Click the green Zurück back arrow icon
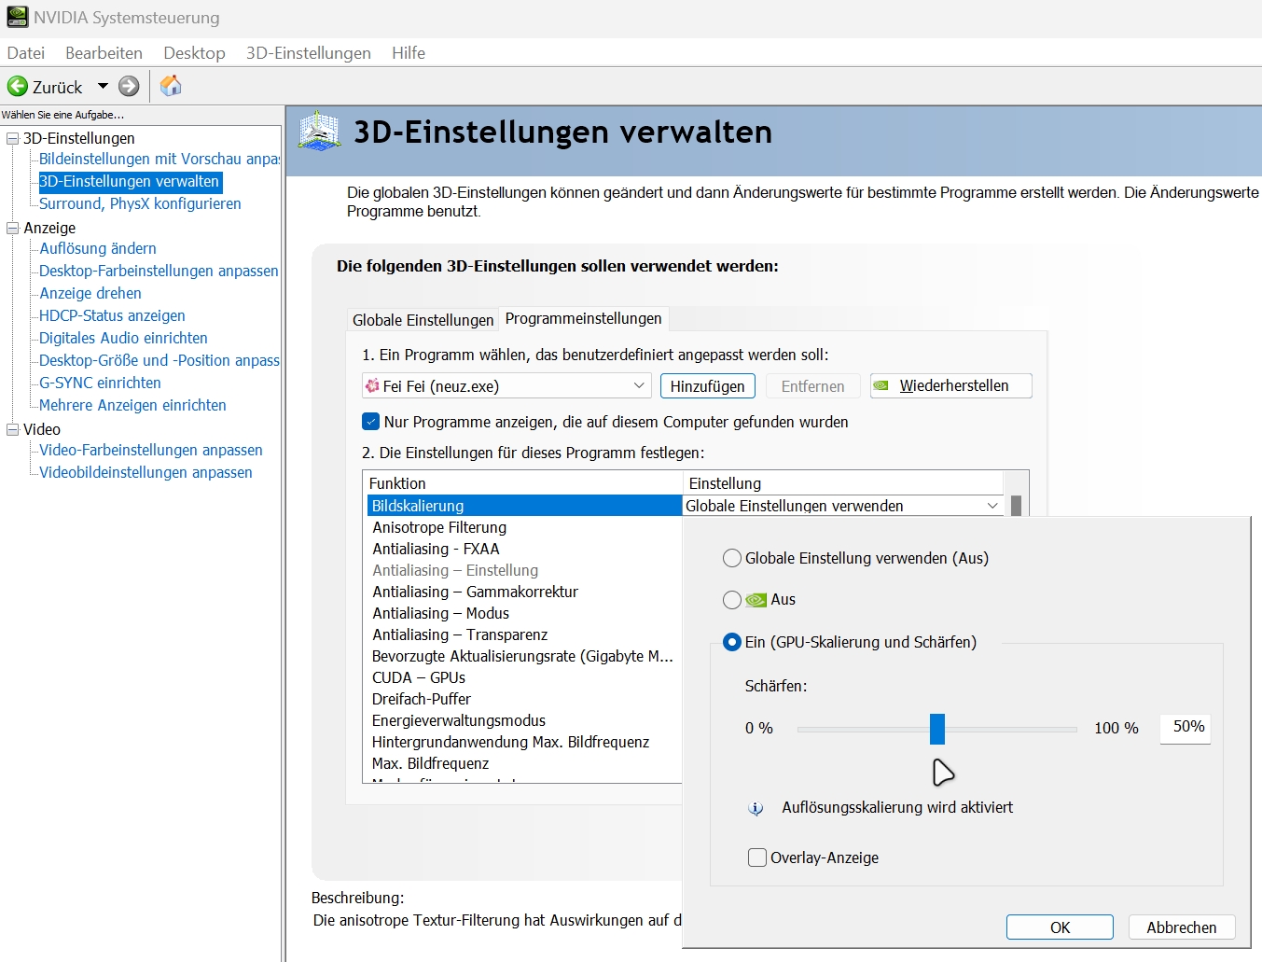The width and height of the screenshot is (1262, 962). (x=18, y=87)
